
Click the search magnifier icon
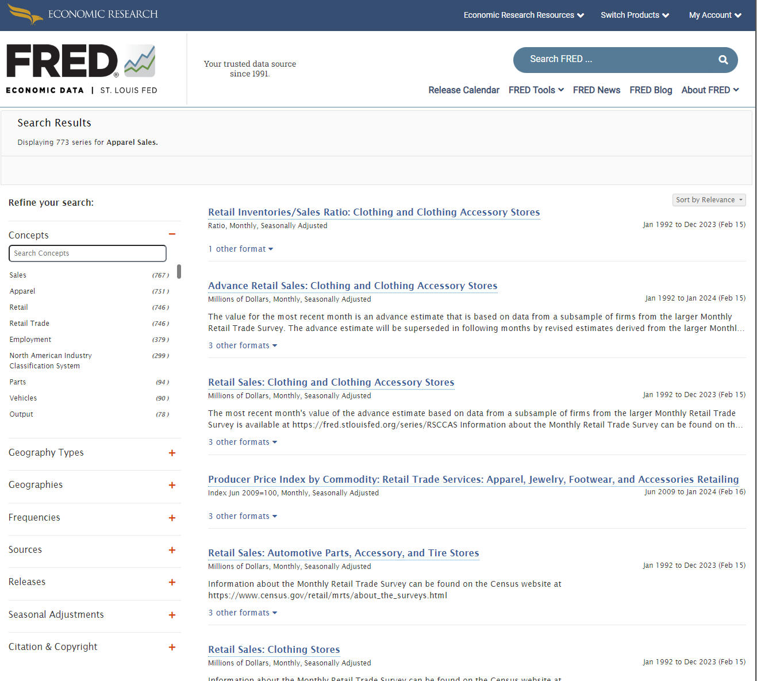point(723,60)
